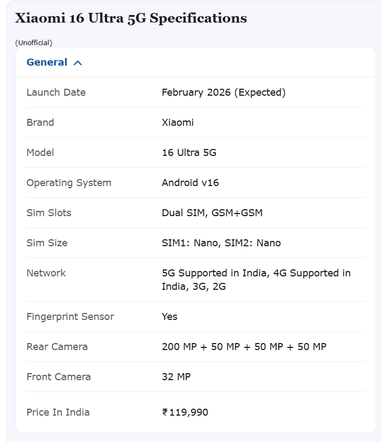Select February 2026 (Expected) value

click(x=223, y=92)
